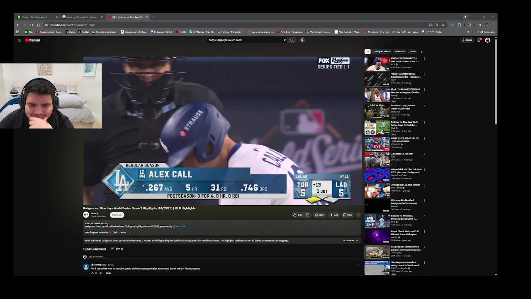Open Freddie Freeman walk-off grand slam thumbnail

click(x=377, y=64)
